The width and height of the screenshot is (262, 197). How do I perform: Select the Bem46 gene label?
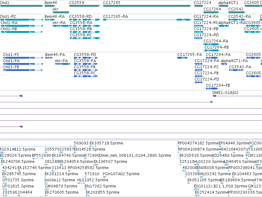pyautogui.click(x=51, y=3)
